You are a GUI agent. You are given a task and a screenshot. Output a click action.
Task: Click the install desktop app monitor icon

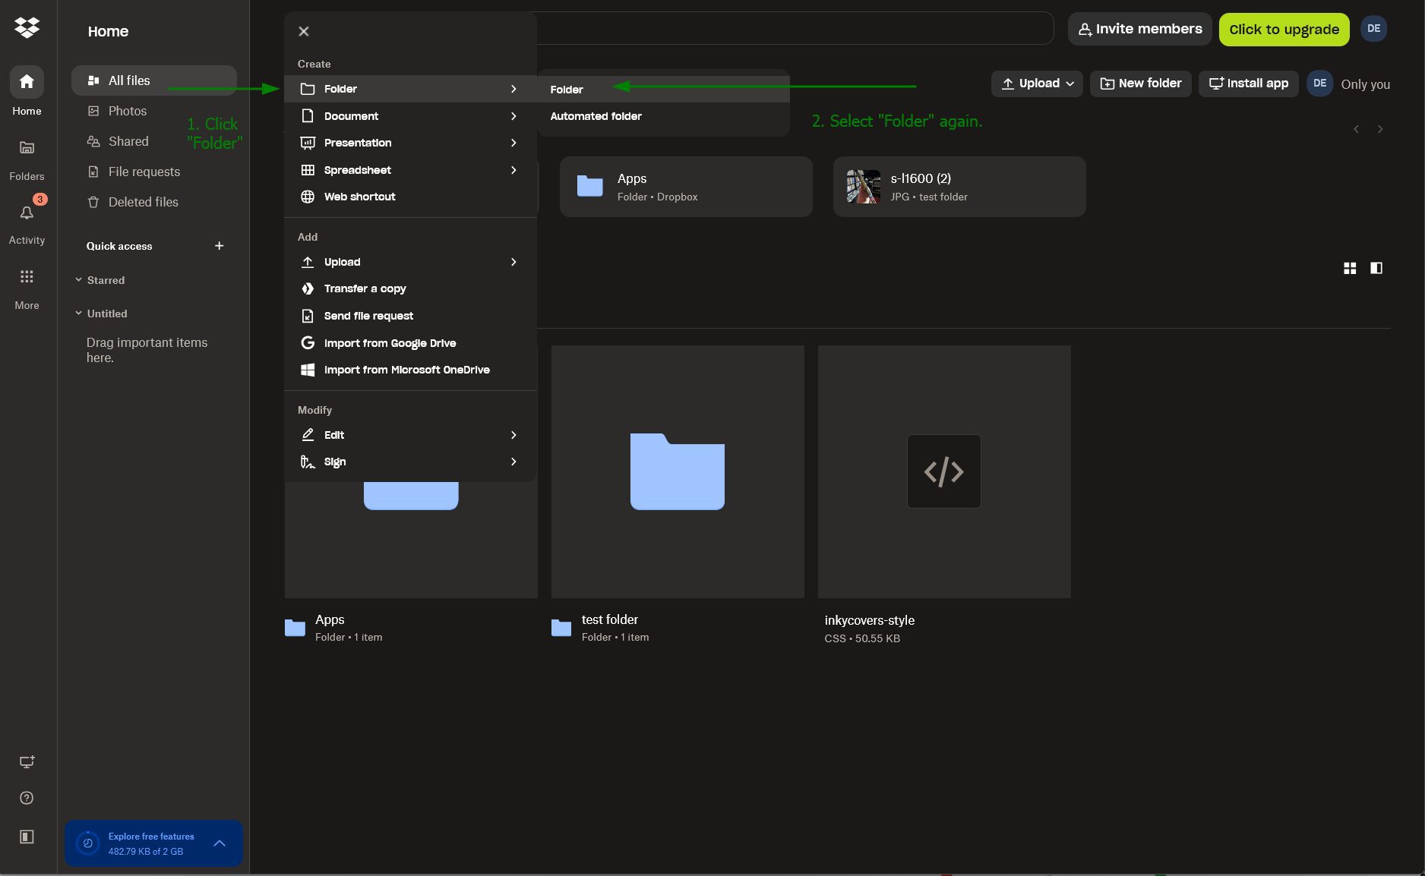pos(27,761)
